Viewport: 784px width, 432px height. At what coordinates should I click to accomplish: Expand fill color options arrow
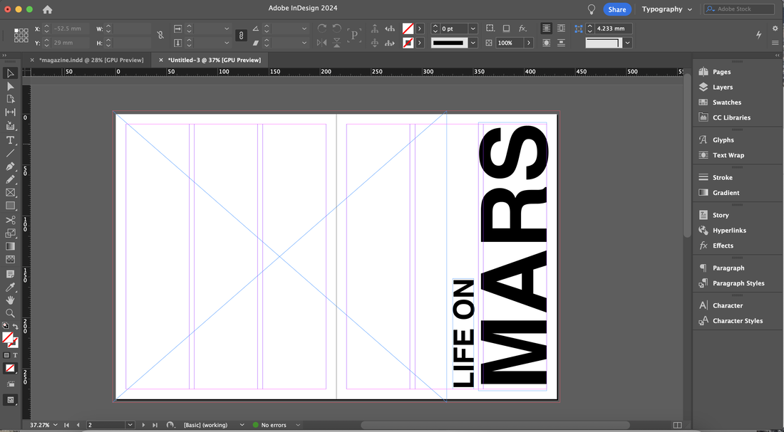(420, 28)
